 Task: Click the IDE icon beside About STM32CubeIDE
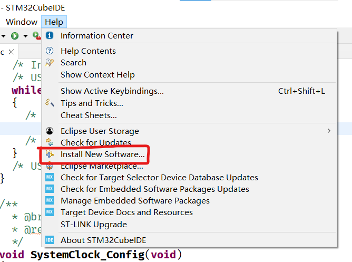click(x=50, y=240)
